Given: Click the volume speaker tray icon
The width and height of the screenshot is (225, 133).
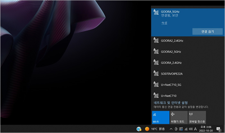Looking at the screenshot, I should pos(191,129).
